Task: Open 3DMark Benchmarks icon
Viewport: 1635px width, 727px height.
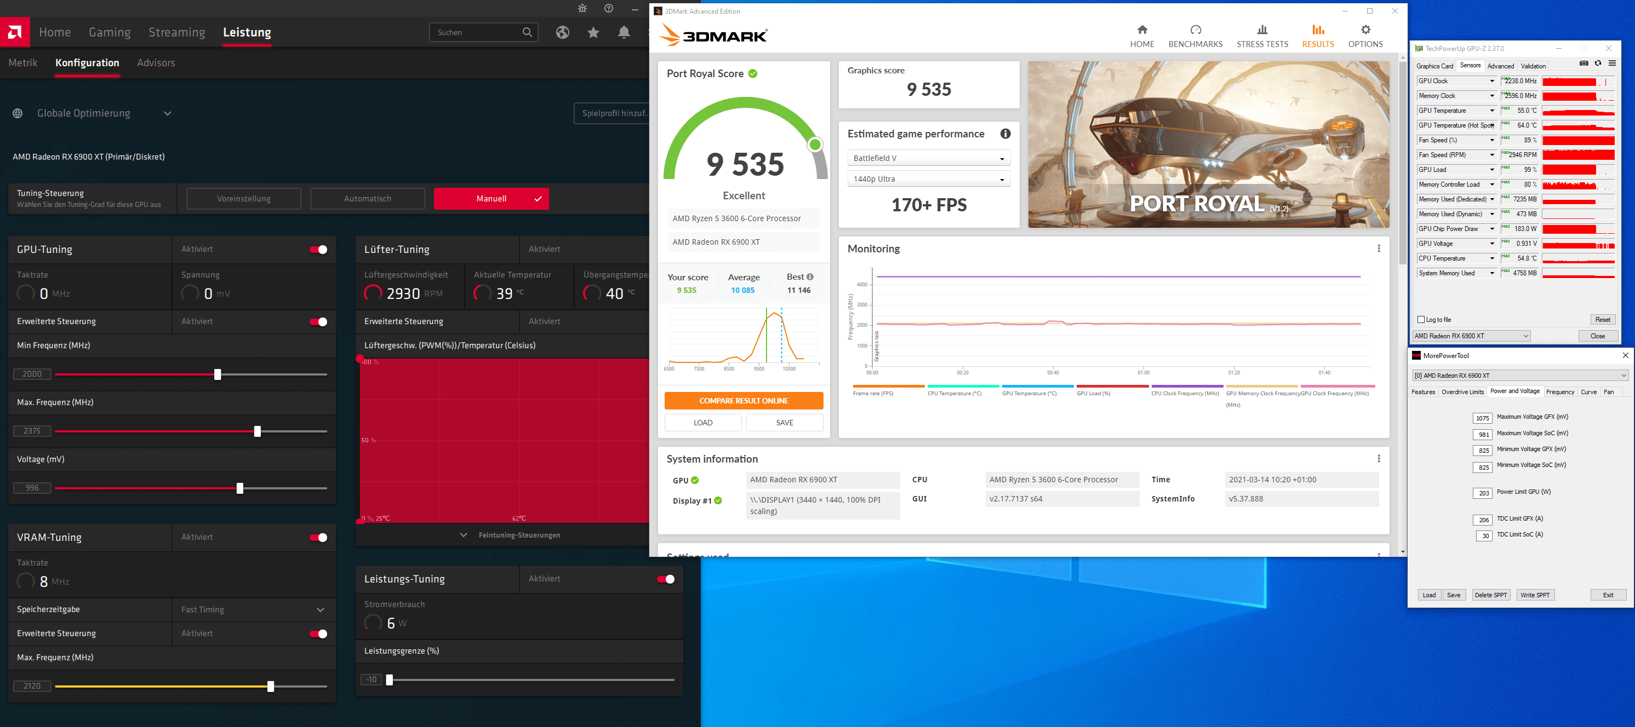Action: tap(1195, 30)
